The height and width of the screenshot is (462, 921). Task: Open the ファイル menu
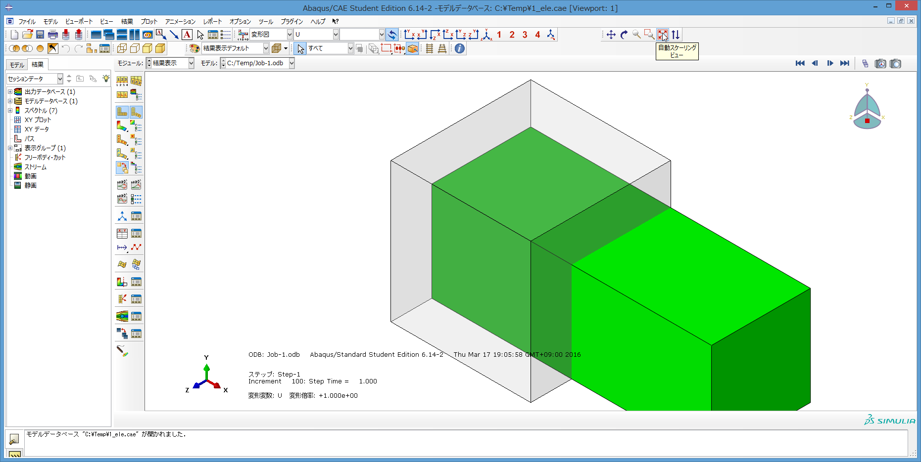point(27,22)
